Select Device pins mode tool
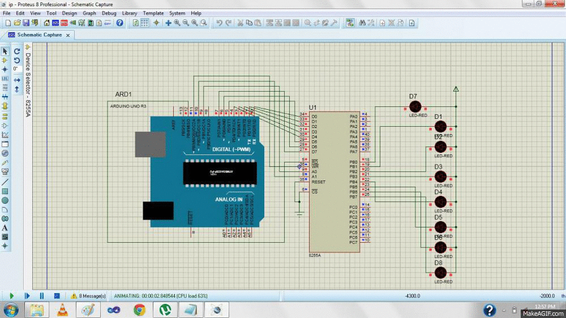Image resolution: width=566 pixels, height=318 pixels. pos(5,126)
